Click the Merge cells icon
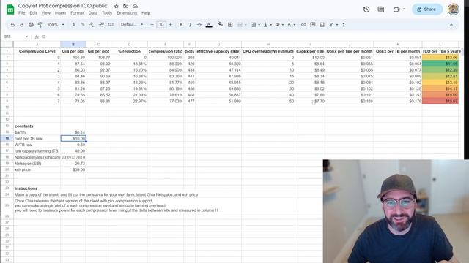 (x=240, y=24)
